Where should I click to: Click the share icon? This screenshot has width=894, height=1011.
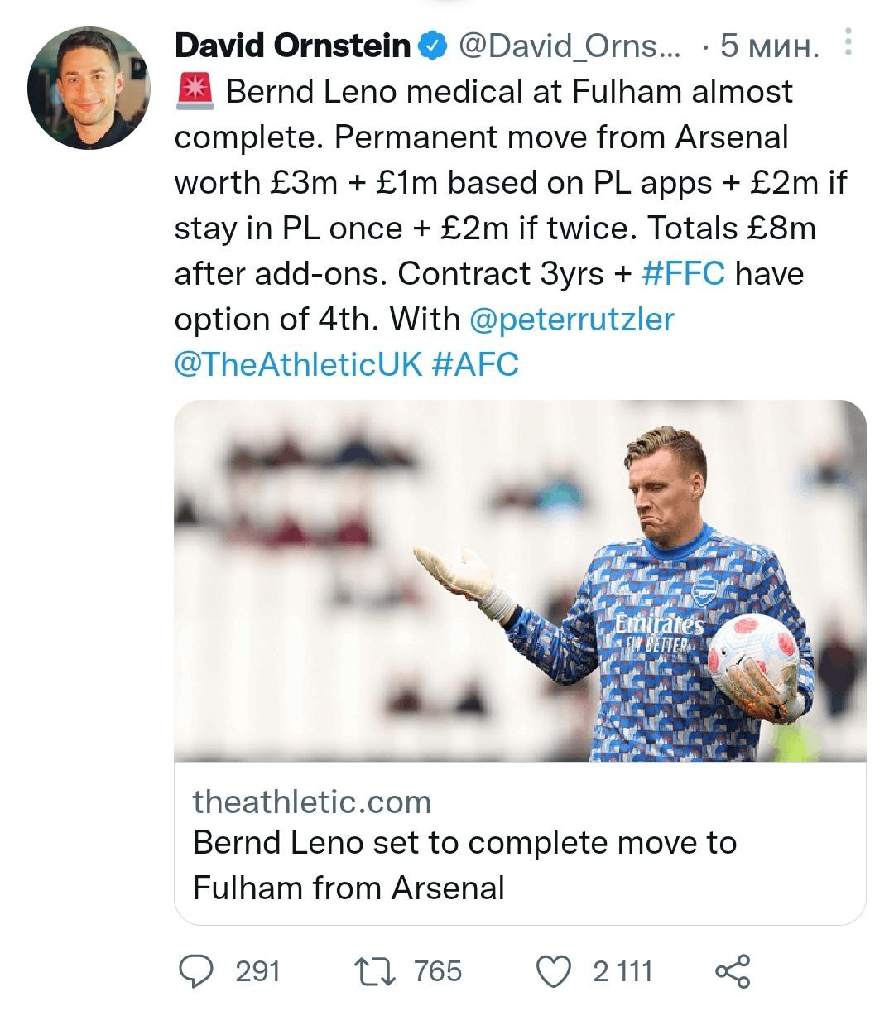click(x=733, y=971)
